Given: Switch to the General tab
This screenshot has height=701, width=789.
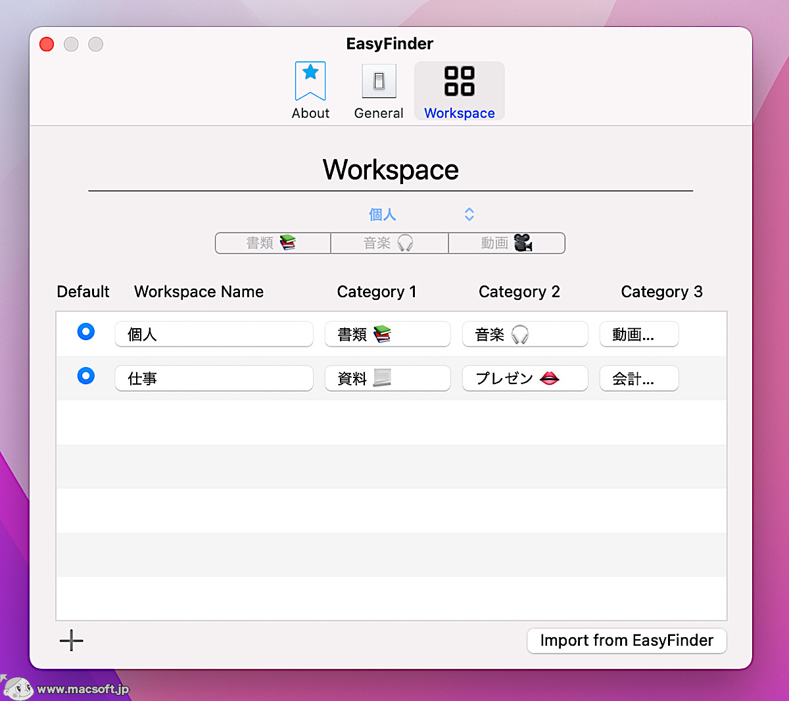Looking at the screenshot, I should [379, 90].
